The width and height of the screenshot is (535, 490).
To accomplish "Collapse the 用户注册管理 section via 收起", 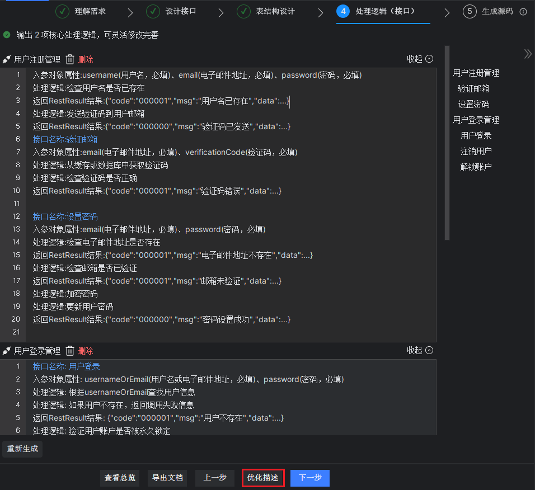I will 420,59.
